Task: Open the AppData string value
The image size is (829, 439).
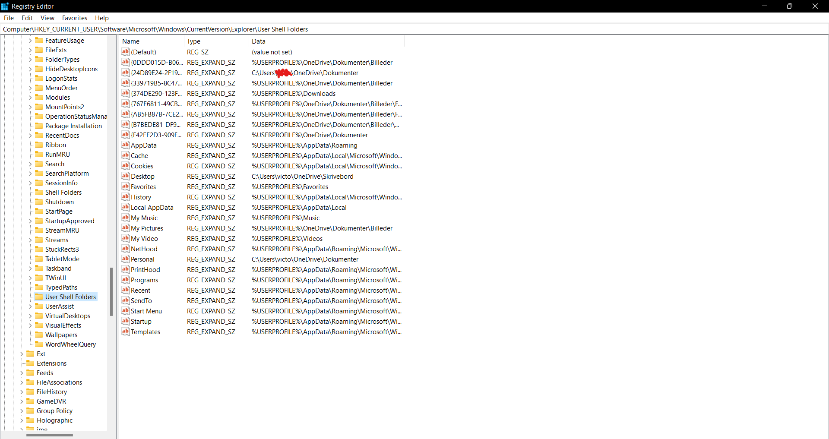Action: (142, 145)
